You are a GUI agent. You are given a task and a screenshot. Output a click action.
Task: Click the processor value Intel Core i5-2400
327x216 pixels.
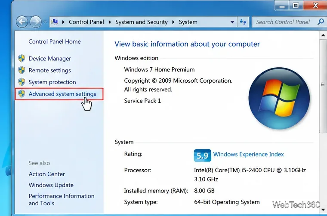pyautogui.click(x=250, y=175)
